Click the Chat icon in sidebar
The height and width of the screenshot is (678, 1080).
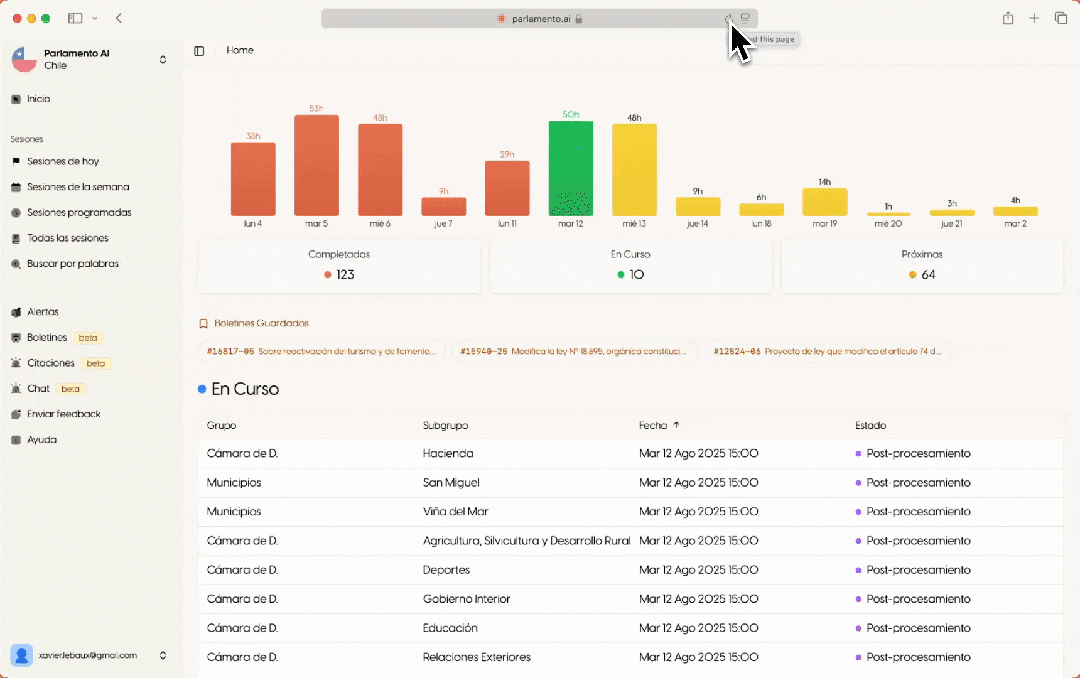click(16, 389)
